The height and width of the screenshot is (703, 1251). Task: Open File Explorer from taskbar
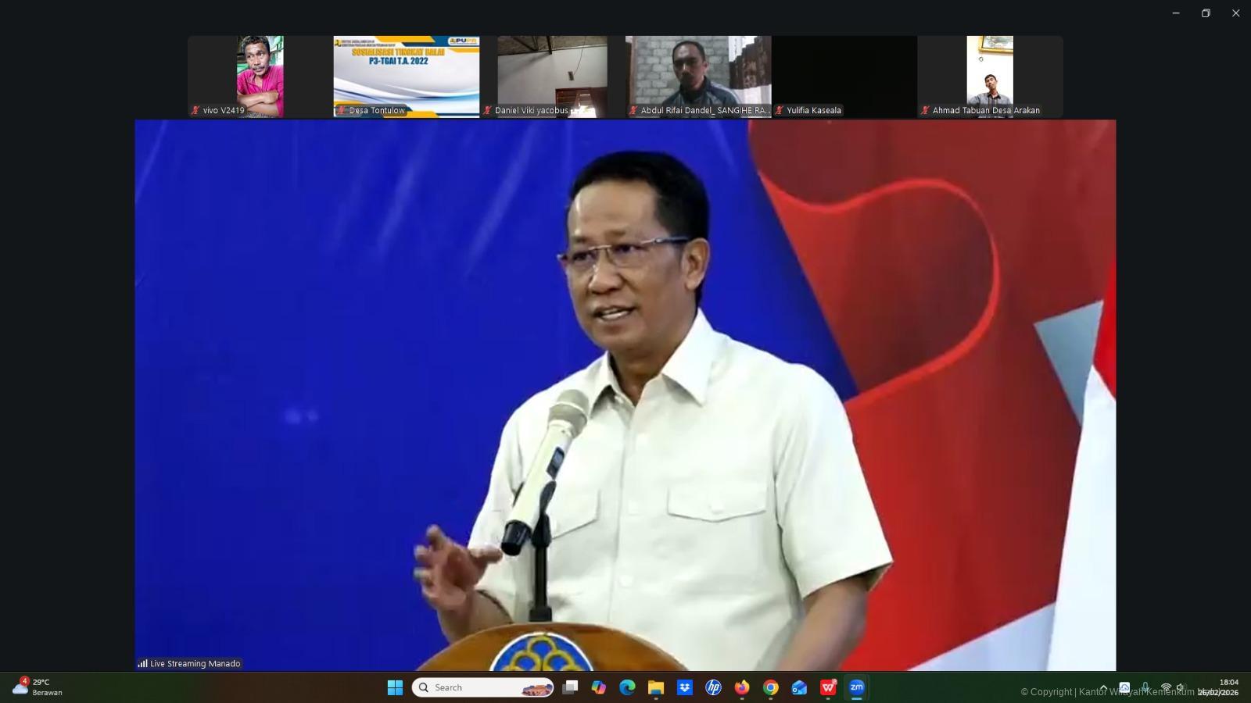[656, 687]
